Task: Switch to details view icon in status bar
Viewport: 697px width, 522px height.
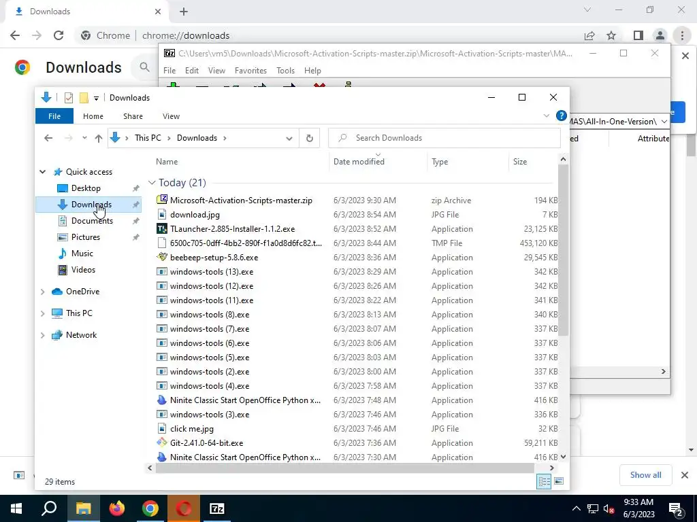Action: [544, 481]
